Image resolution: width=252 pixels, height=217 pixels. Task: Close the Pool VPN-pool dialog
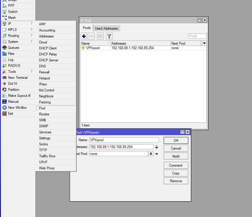(187, 132)
